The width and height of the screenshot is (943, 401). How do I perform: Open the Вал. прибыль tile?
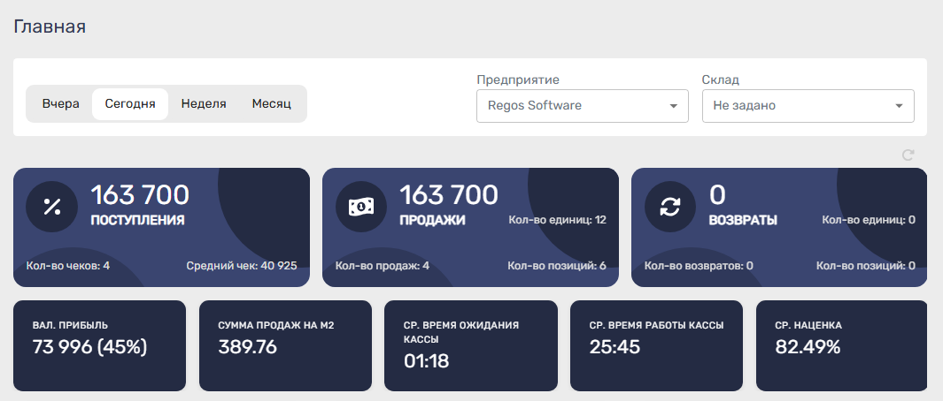[99, 345]
